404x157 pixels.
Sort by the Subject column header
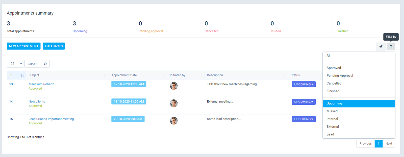34,75
